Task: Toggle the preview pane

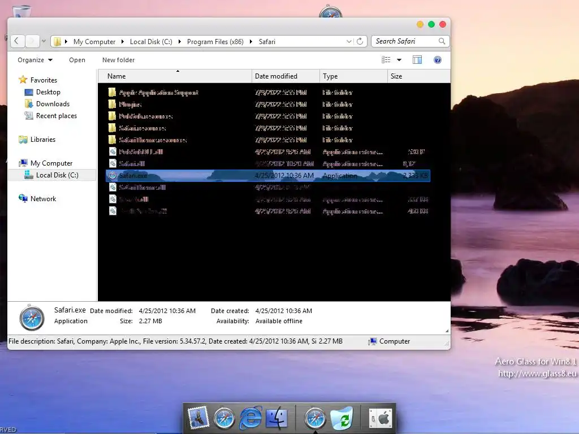Action: 417,60
